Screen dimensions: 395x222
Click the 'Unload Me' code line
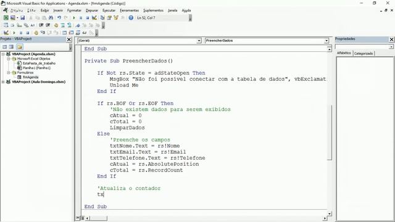coord(124,85)
